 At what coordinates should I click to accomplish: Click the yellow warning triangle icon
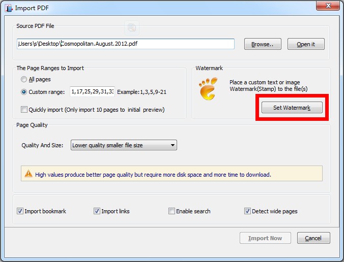[28, 174]
